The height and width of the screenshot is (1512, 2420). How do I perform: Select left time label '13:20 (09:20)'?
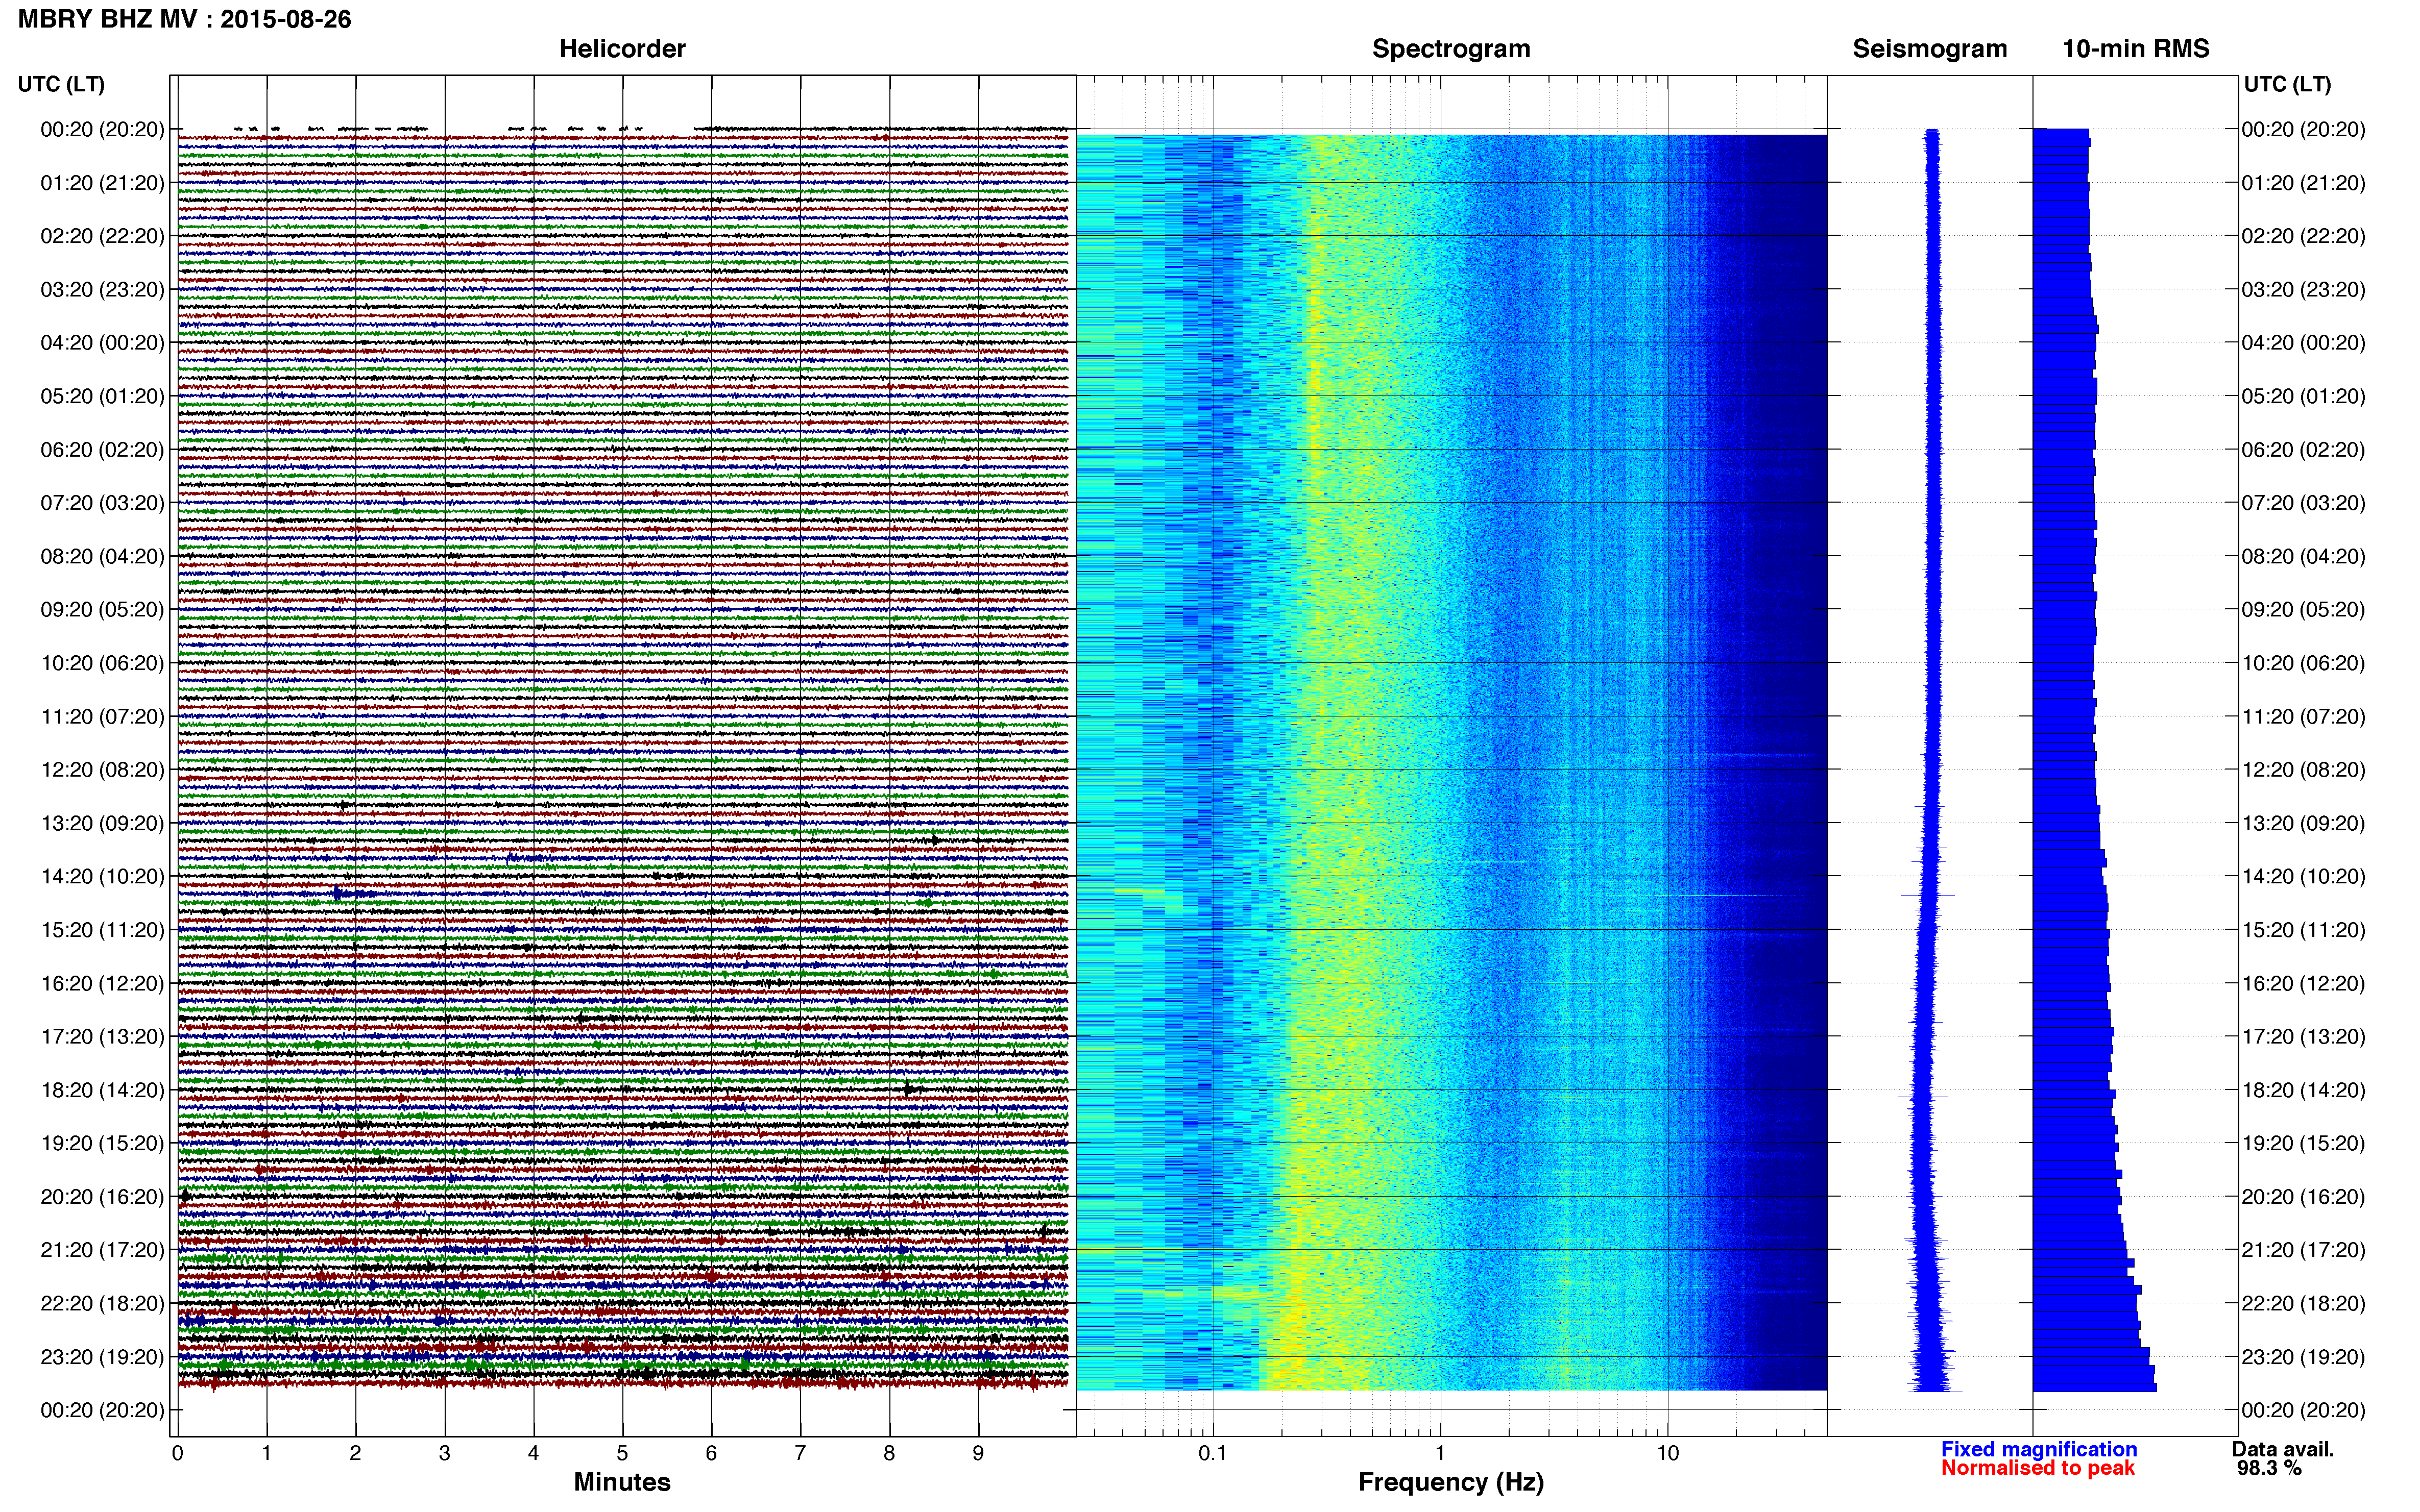point(102,823)
